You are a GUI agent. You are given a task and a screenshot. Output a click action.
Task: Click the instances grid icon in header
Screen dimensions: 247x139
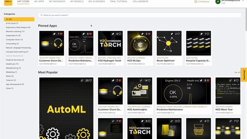pos(196,2)
